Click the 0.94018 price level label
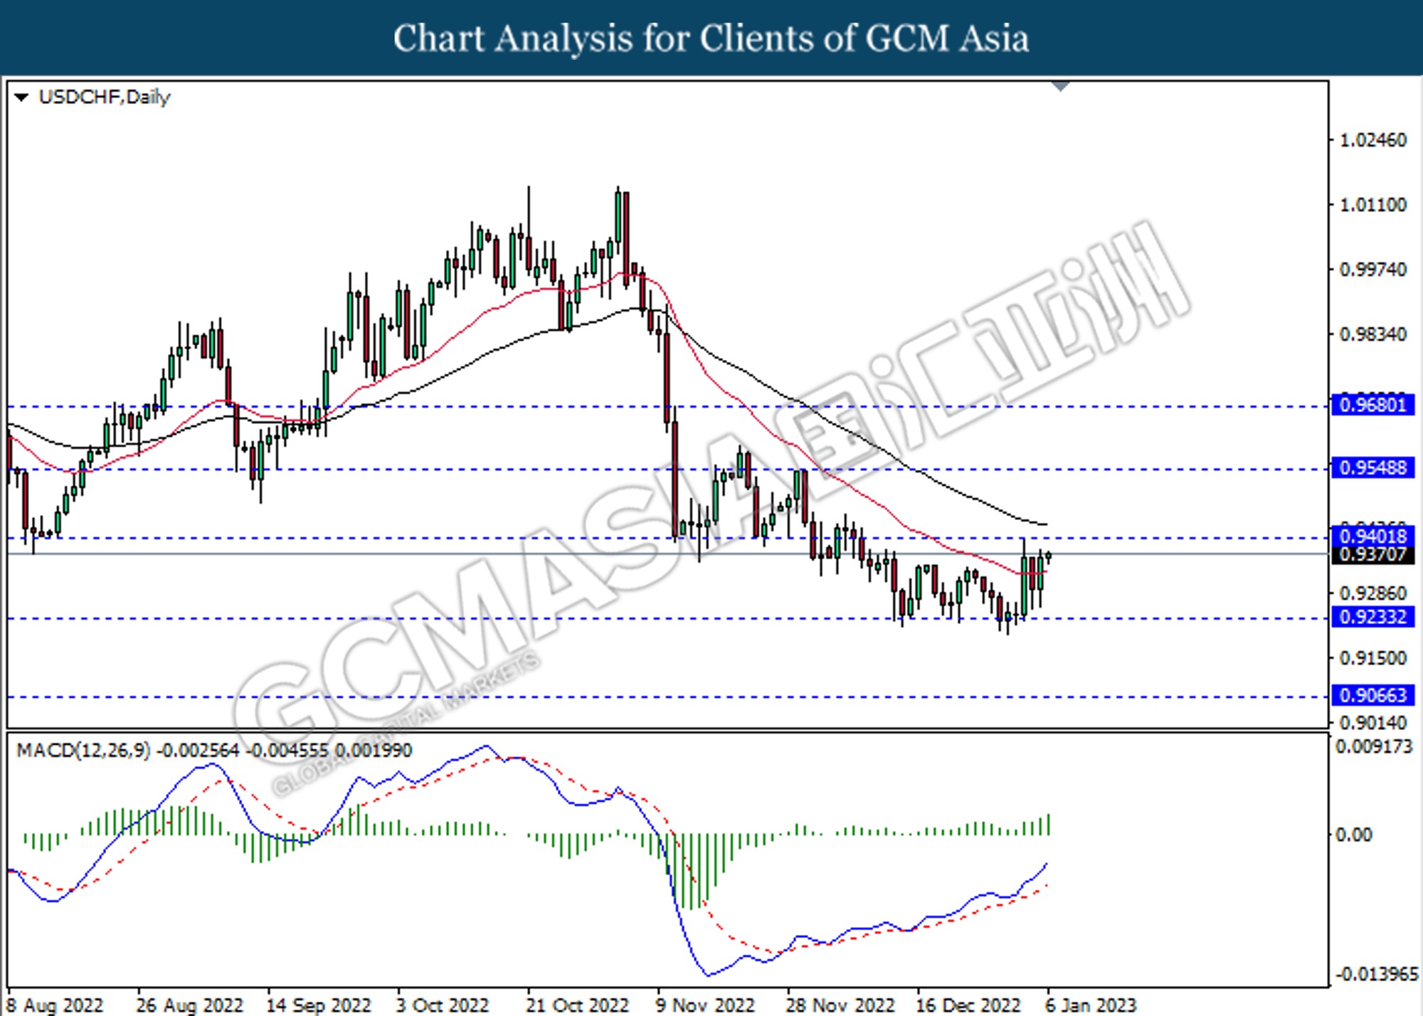 (1372, 536)
